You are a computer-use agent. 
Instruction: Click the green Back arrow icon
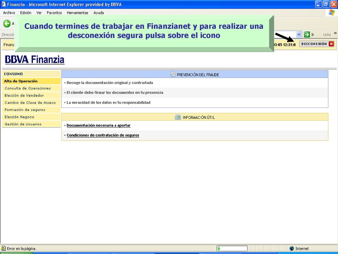point(7,23)
